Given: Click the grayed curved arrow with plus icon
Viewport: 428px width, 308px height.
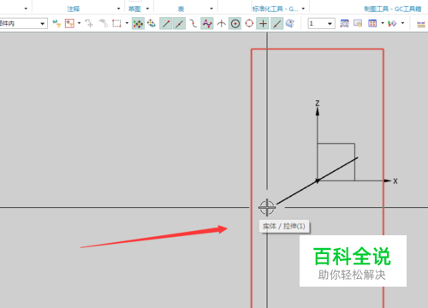Looking at the screenshot, I should point(89,23).
